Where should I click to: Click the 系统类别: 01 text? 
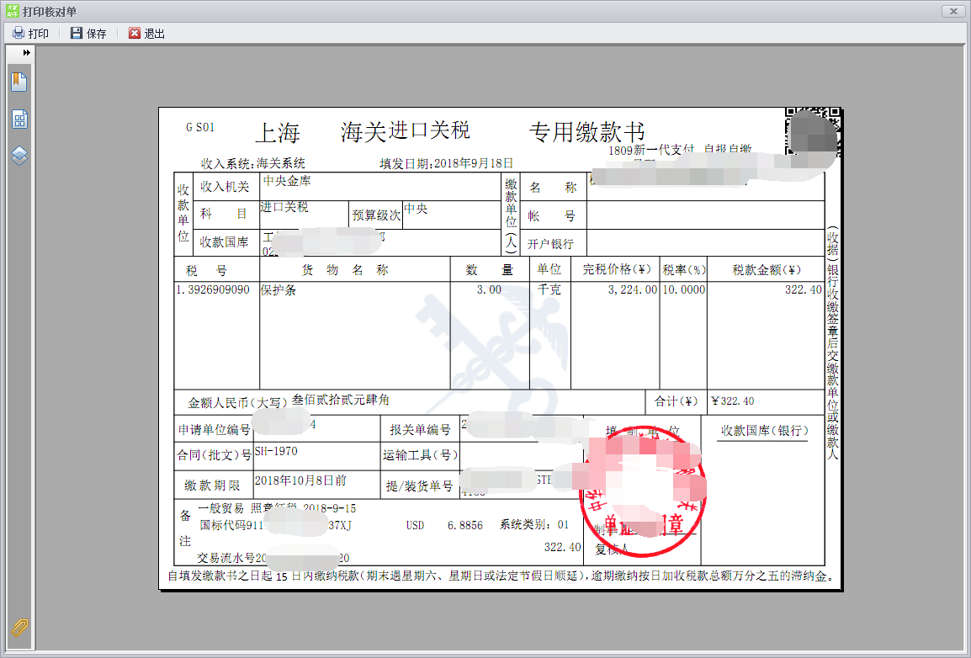click(534, 524)
